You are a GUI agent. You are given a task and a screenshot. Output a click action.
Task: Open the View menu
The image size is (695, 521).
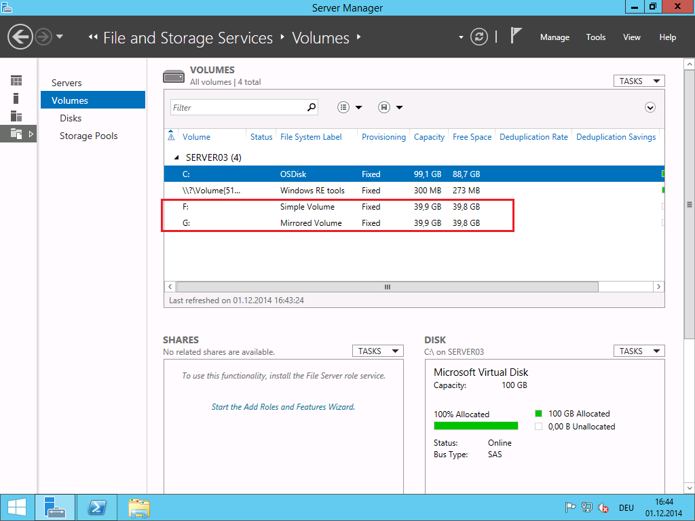[x=631, y=37]
